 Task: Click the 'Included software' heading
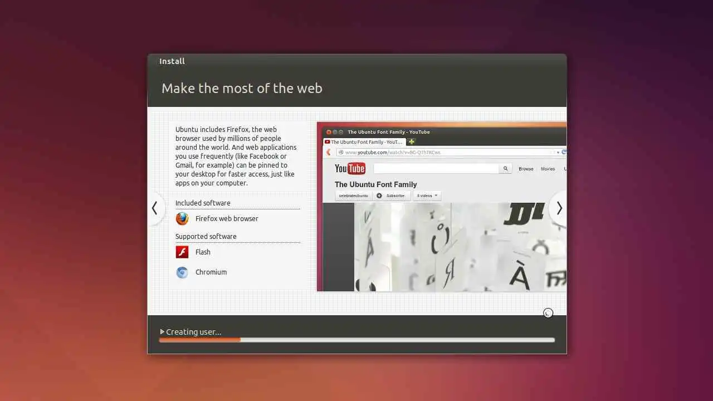203,203
